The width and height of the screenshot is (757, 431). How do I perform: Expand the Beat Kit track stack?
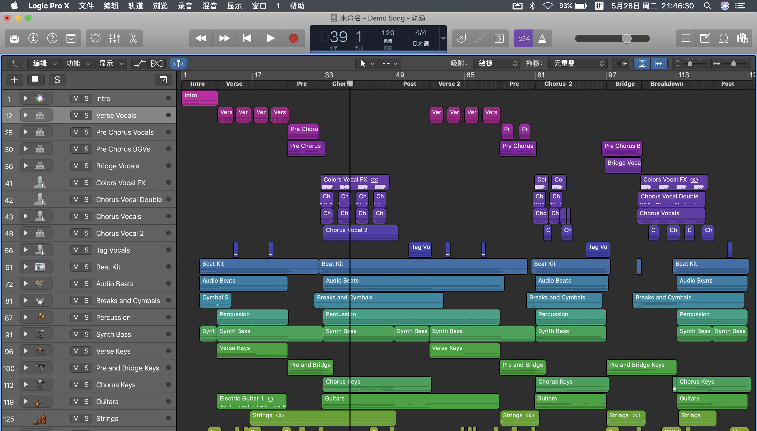coord(25,266)
